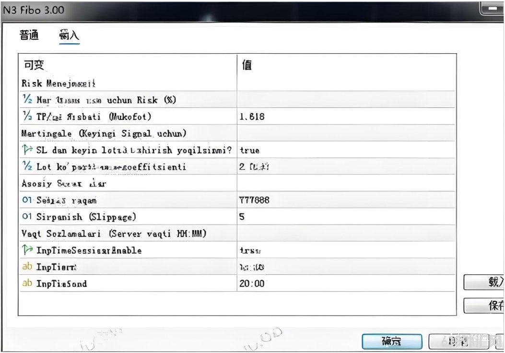Click the arrow icon beside InpTimeSessionEnable
Viewport: 505px width, 353px height.
pyautogui.click(x=27, y=249)
